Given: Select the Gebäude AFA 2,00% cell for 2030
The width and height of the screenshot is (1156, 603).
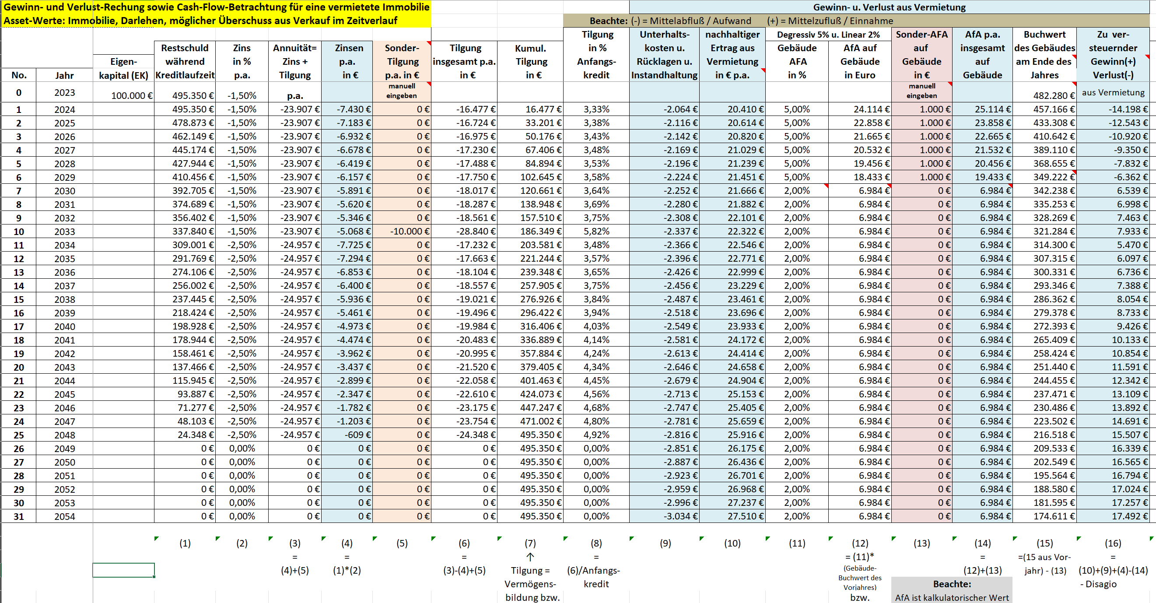Looking at the screenshot, I should (x=796, y=190).
